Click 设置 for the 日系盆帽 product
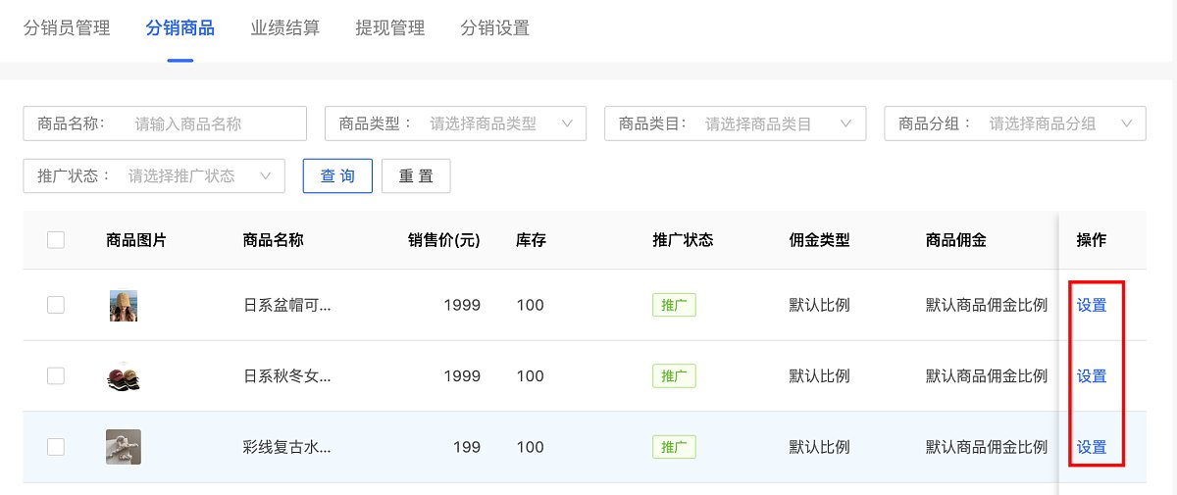 click(1092, 305)
